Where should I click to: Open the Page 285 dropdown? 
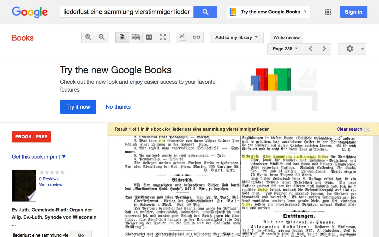coord(285,49)
